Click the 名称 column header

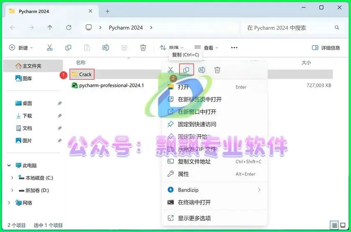[x=81, y=63]
